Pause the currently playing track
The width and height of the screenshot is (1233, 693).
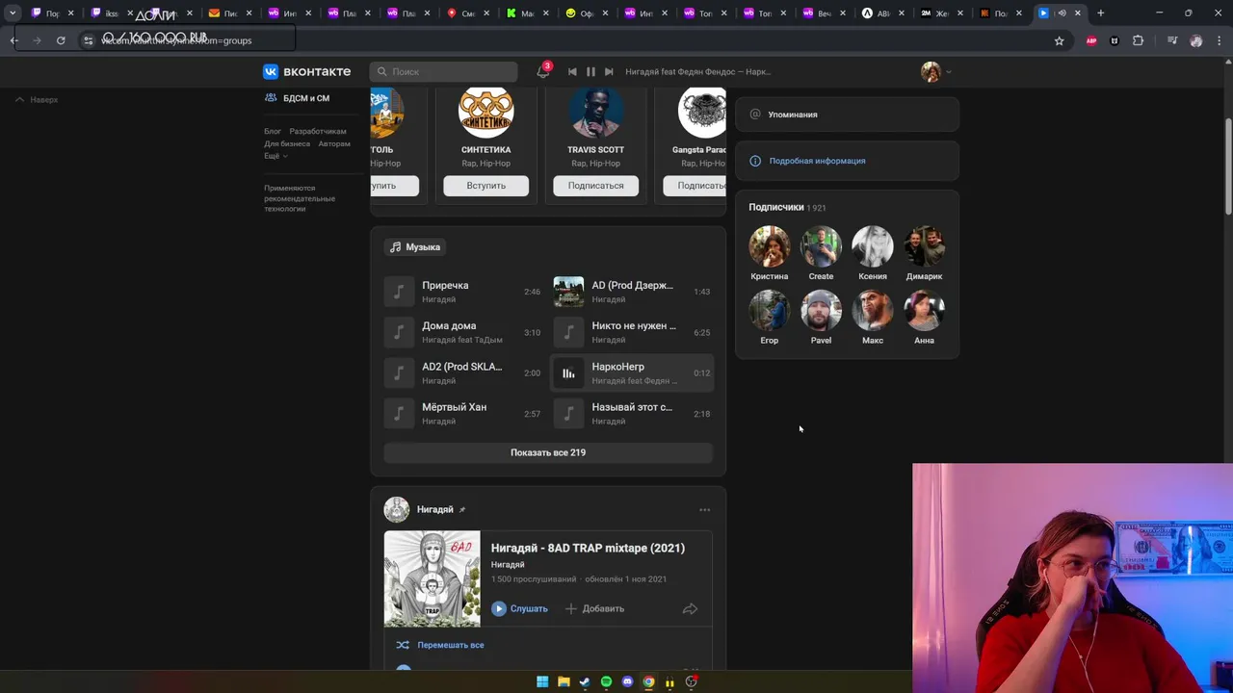tap(590, 71)
